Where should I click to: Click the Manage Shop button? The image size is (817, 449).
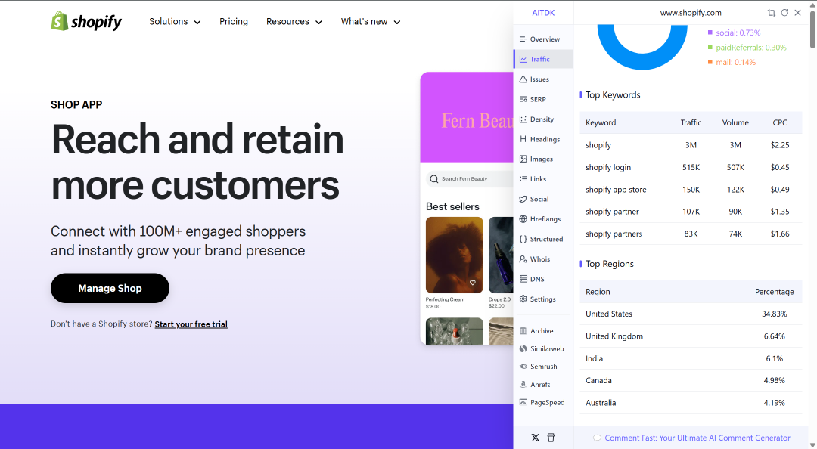(110, 288)
